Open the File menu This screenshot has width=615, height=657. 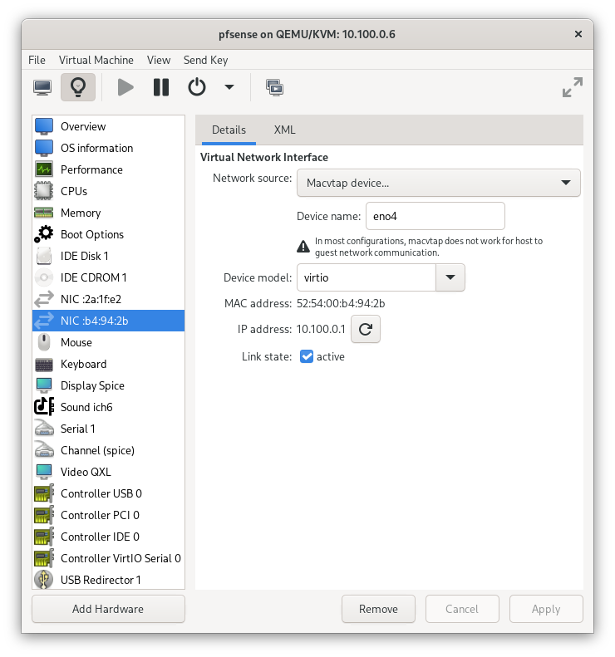37,60
